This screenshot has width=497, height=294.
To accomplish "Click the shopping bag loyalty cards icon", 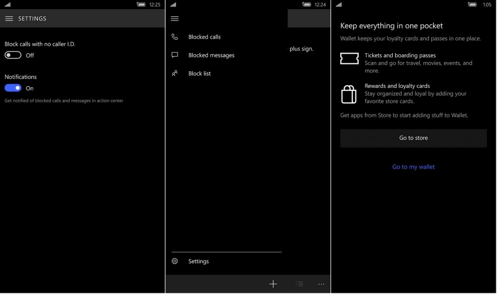I will (x=348, y=95).
